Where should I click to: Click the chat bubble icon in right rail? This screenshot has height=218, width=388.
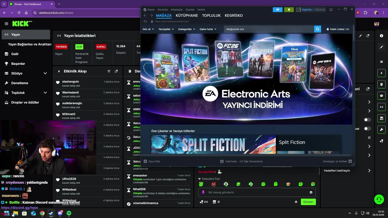pos(381,96)
